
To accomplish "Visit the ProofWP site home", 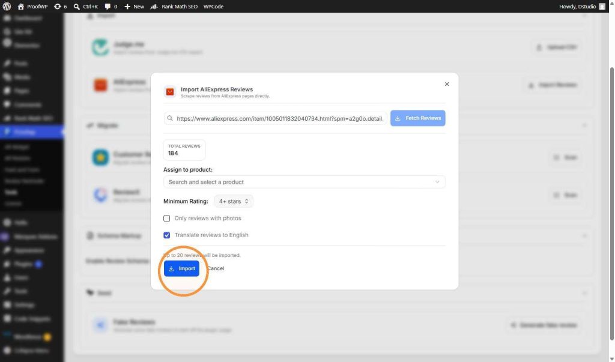I will click(x=32, y=6).
